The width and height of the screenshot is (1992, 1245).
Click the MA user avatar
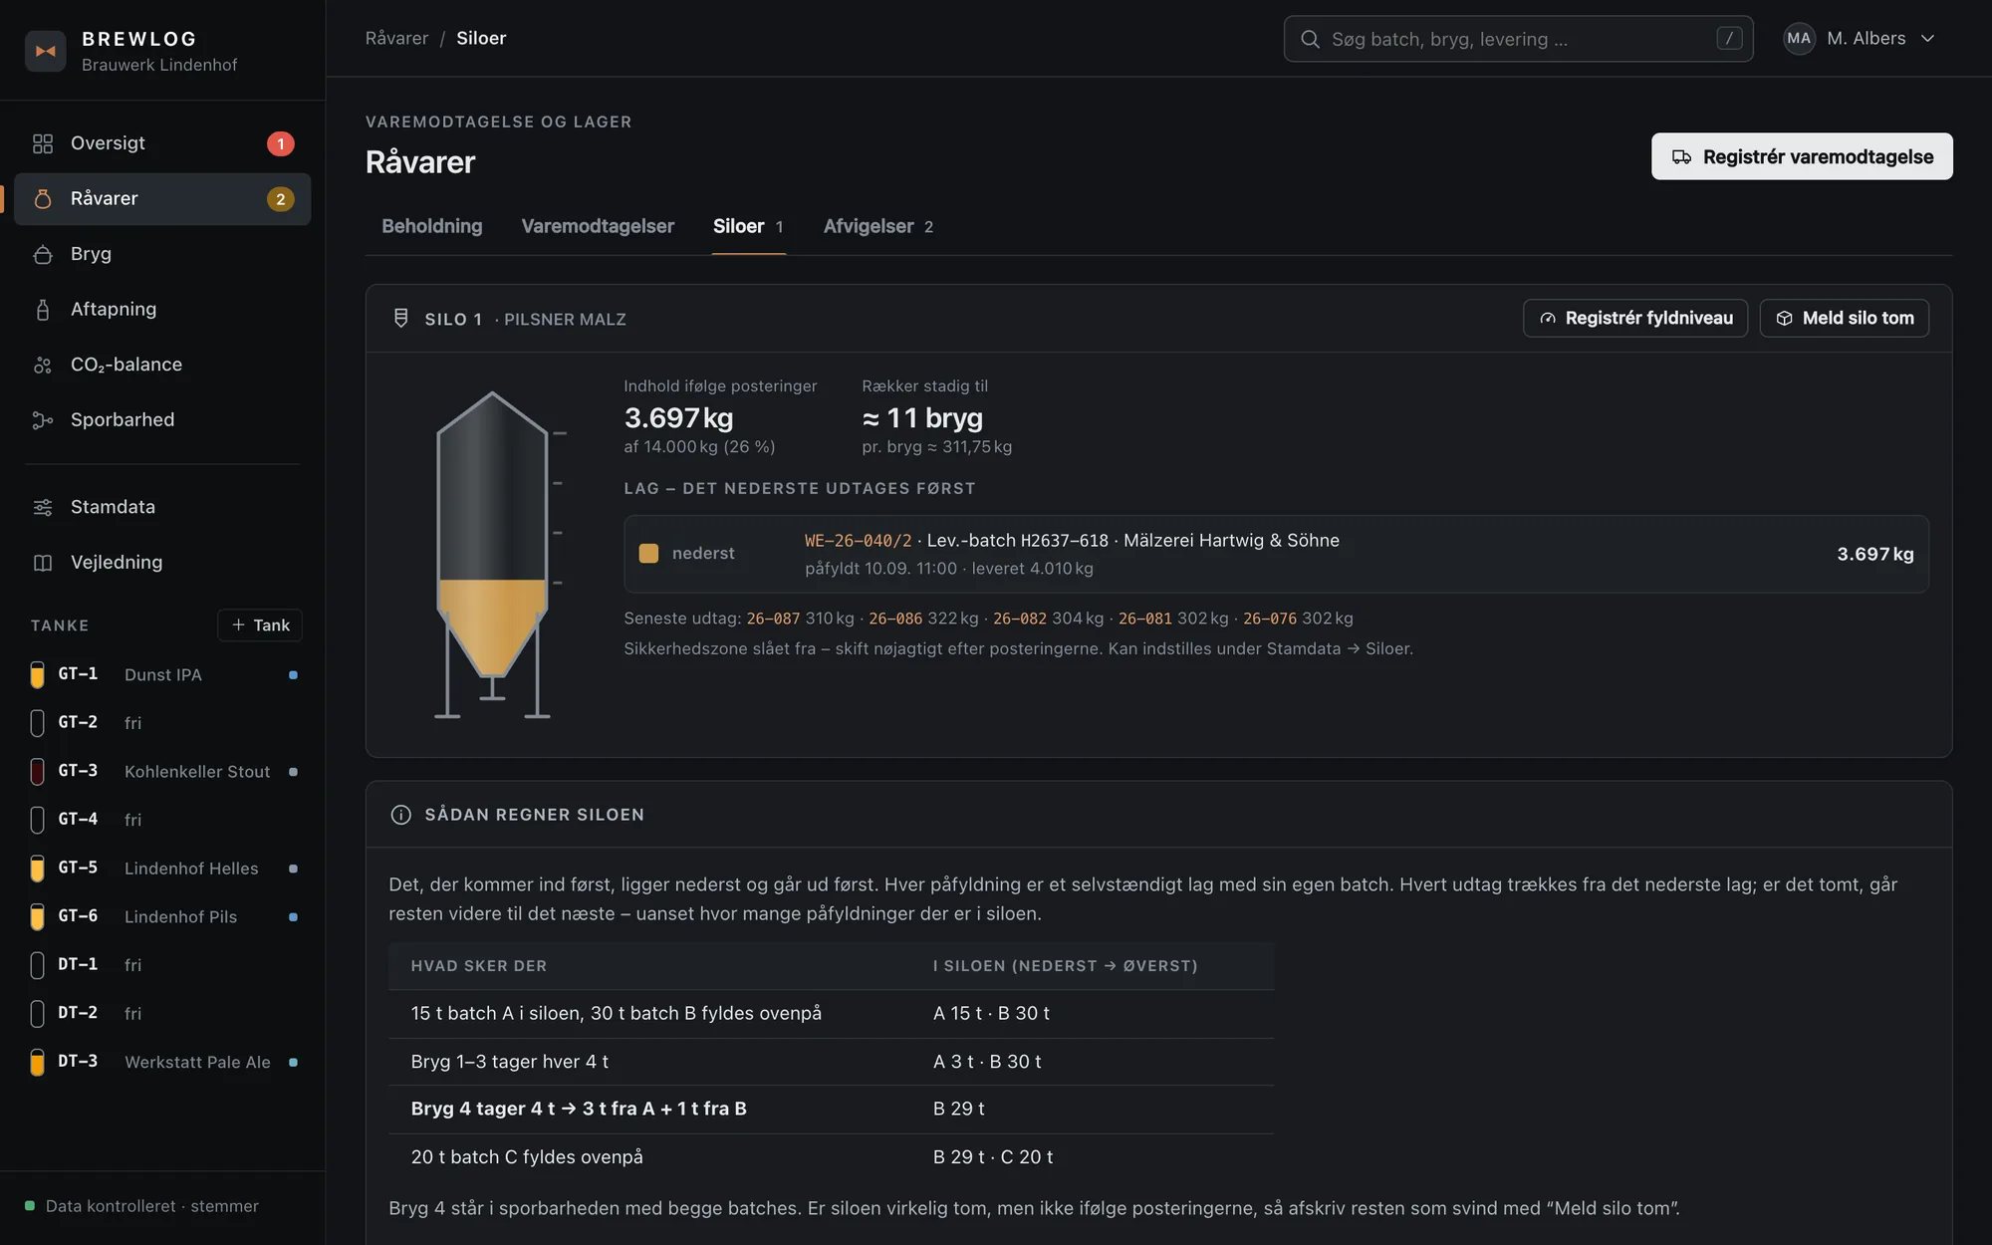pos(1799,39)
